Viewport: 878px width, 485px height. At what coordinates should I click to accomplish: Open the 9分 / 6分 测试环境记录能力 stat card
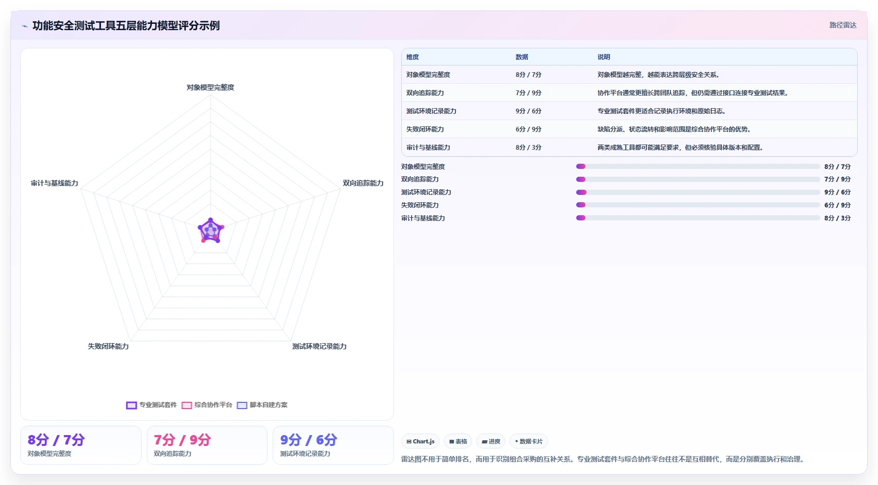click(333, 445)
